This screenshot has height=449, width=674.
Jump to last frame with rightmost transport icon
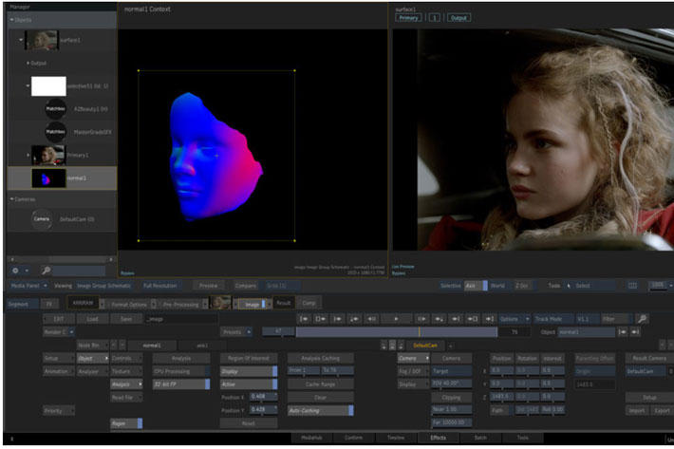pyautogui.click(x=489, y=319)
